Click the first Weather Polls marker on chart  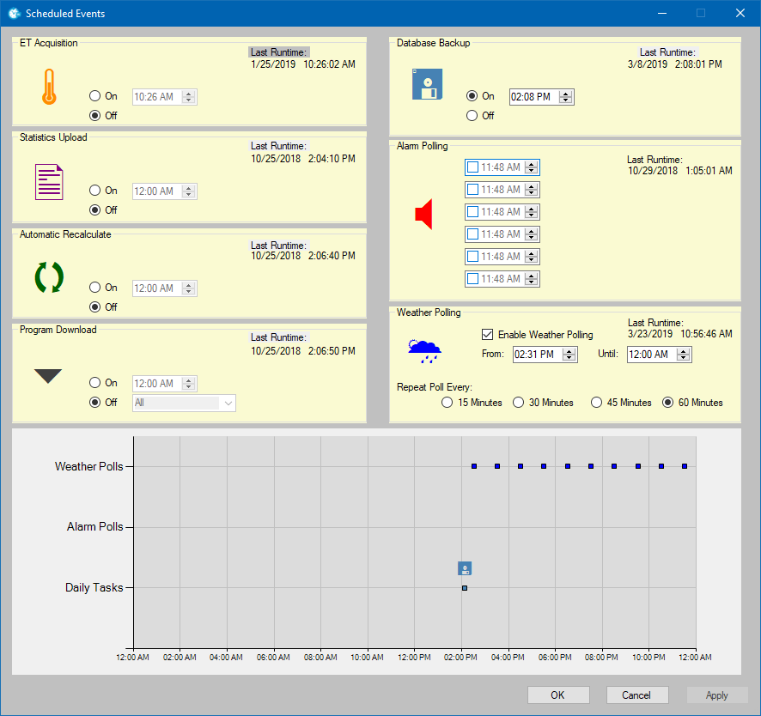coord(474,466)
